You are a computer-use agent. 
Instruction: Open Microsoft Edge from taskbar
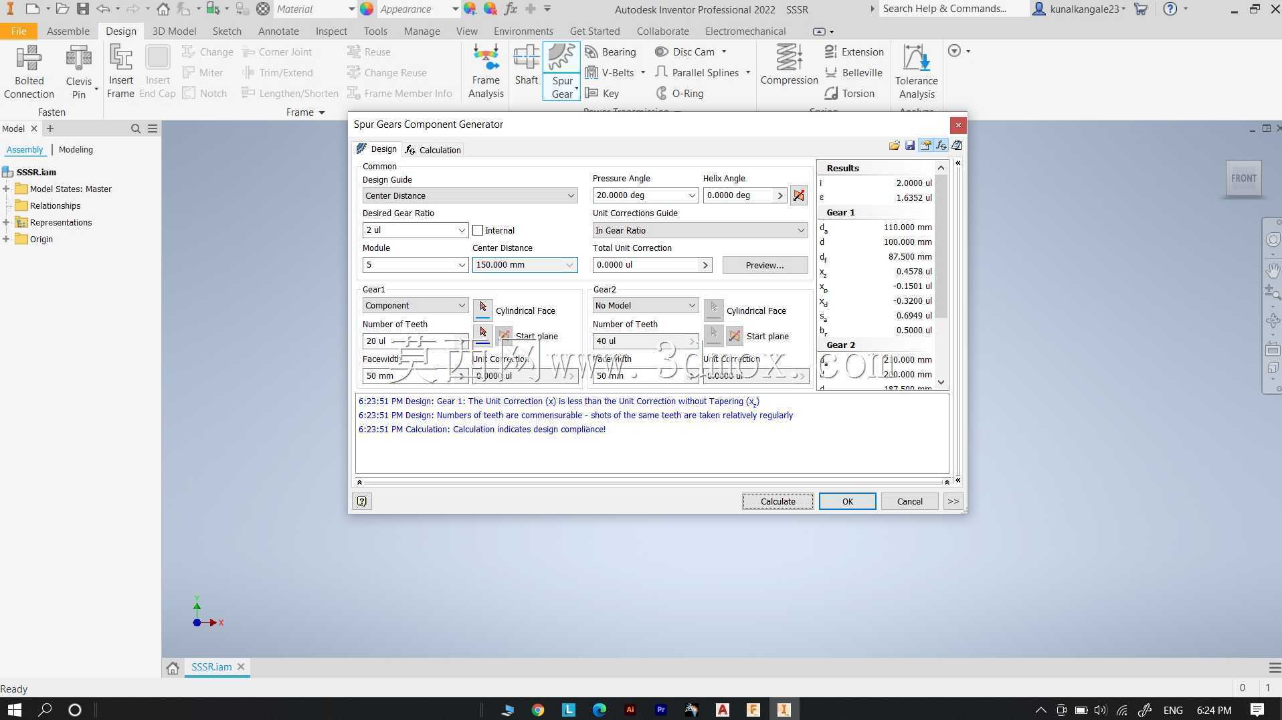point(600,709)
